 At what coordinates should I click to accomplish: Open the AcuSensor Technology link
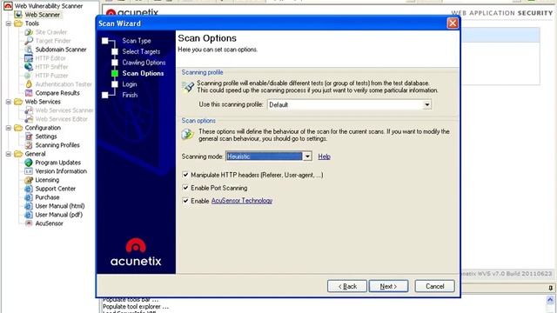[x=242, y=201]
